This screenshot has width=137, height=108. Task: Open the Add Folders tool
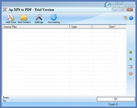click(24, 18)
